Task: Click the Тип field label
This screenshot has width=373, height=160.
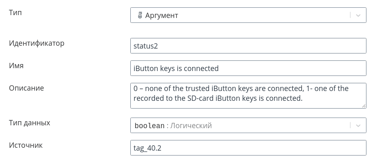Action: click(16, 13)
